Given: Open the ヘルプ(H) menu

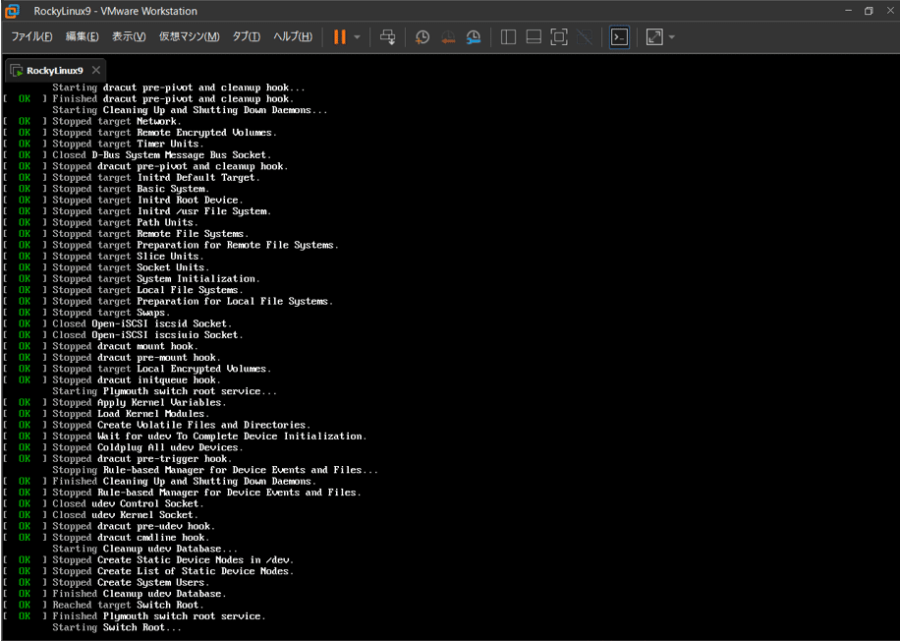Looking at the screenshot, I should point(293,36).
